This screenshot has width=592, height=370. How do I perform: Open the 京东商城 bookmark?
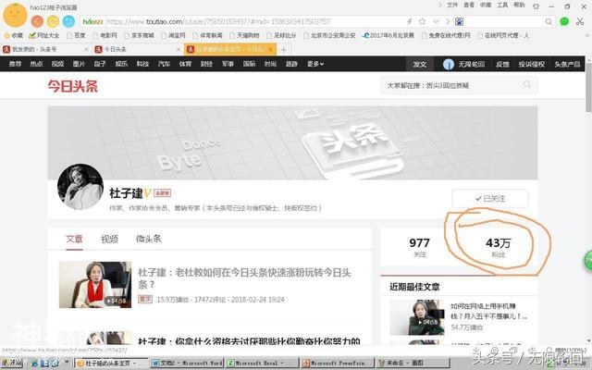click(139, 35)
